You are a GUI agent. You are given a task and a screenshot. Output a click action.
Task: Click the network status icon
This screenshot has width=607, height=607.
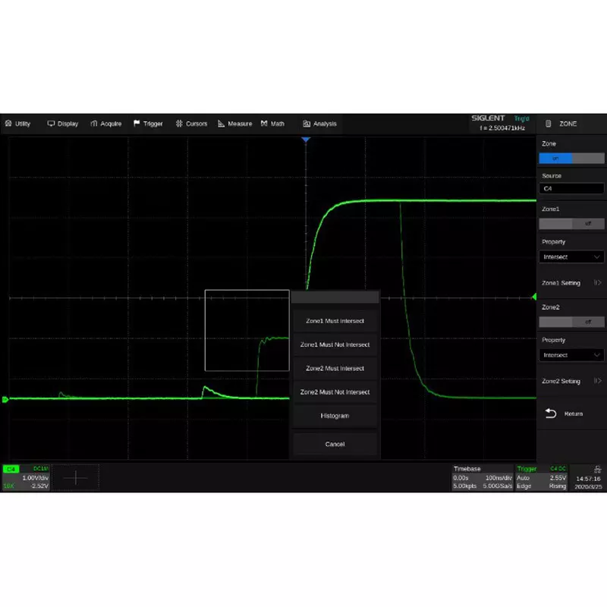tap(597, 470)
